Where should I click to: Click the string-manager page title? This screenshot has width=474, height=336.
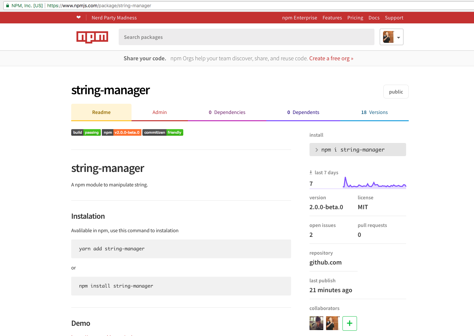pyautogui.click(x=110, y=90)
